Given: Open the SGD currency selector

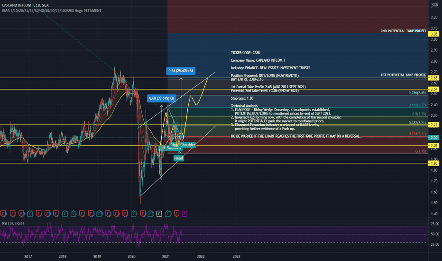Looking at the screenshot, I should 435,5.
